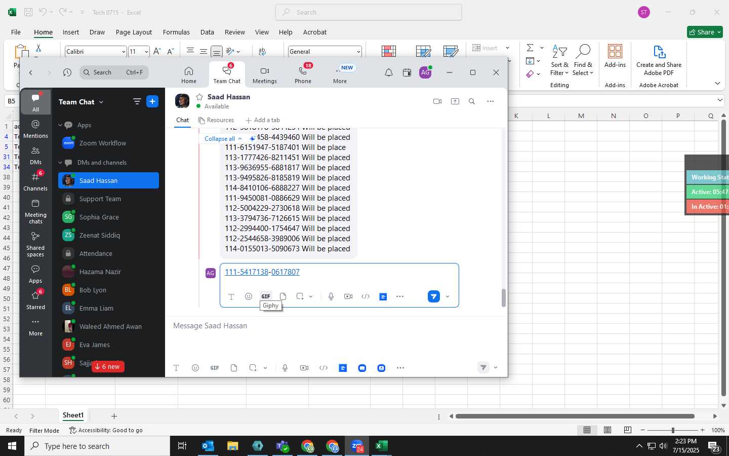Collapse DMs and channels section
The height and width of the screenshot is (456, 729).
pyautogui.click(x=60, y=163)
